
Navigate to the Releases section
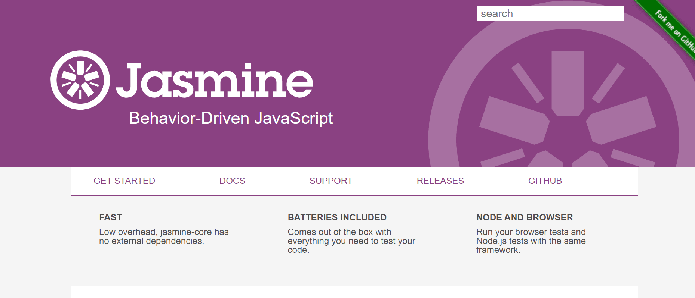(x=440, y=181)
